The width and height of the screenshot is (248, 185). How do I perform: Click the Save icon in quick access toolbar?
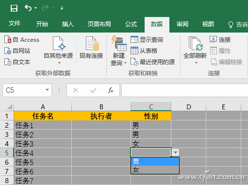point(14,8)
